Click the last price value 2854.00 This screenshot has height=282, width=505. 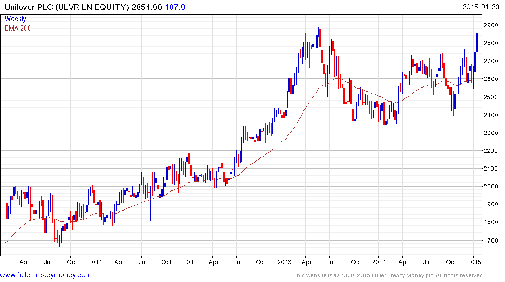[x=147, y=7]
